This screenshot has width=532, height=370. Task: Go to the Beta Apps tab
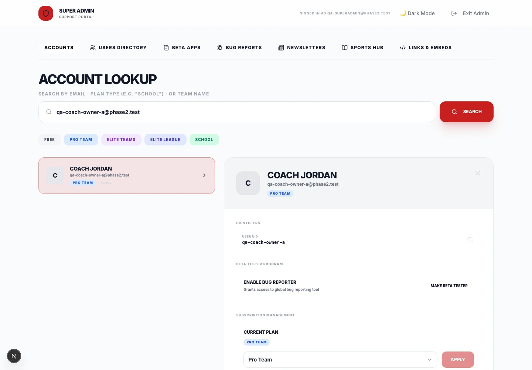pyautogui.click(x=182, y=48)
